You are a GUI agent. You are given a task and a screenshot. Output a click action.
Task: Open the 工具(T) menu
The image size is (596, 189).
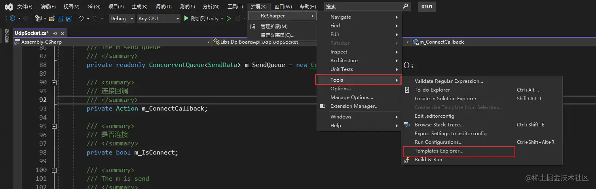(235, 7)
